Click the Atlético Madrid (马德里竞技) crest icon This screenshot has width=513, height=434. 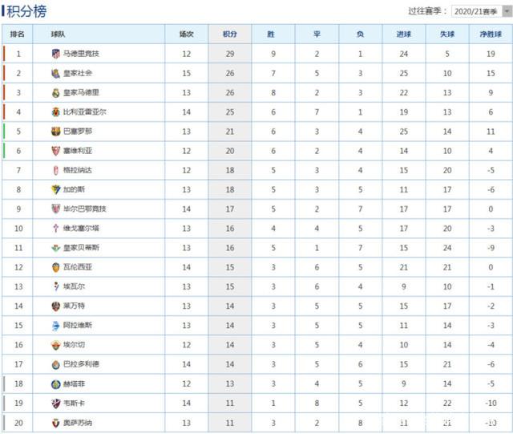(x=56, y=54)
